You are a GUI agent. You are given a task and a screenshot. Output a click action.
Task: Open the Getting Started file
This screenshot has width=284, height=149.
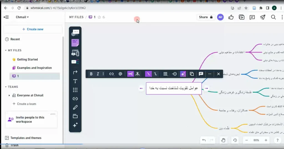(25, 59)
